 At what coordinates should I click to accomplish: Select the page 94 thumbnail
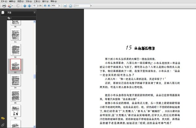16,80
